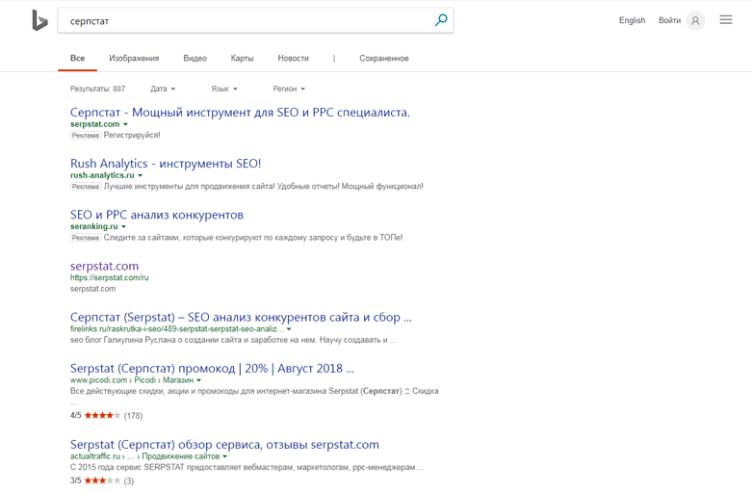753x492 pixels.
Task: Switch to the Видео tab
Action: coord(195,58)
